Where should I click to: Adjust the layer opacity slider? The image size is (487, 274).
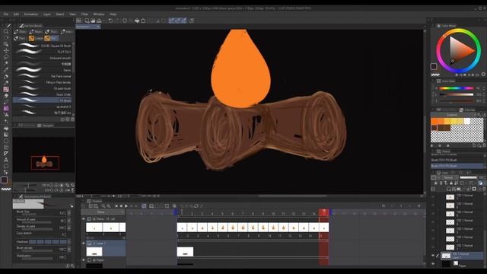coord(468,177)
